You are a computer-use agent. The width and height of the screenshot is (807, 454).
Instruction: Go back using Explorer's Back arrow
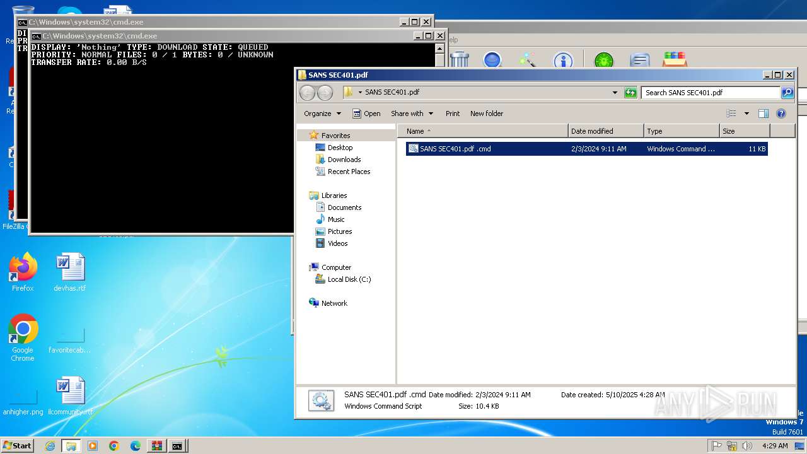pyautogui.click(x=307, y=93)
